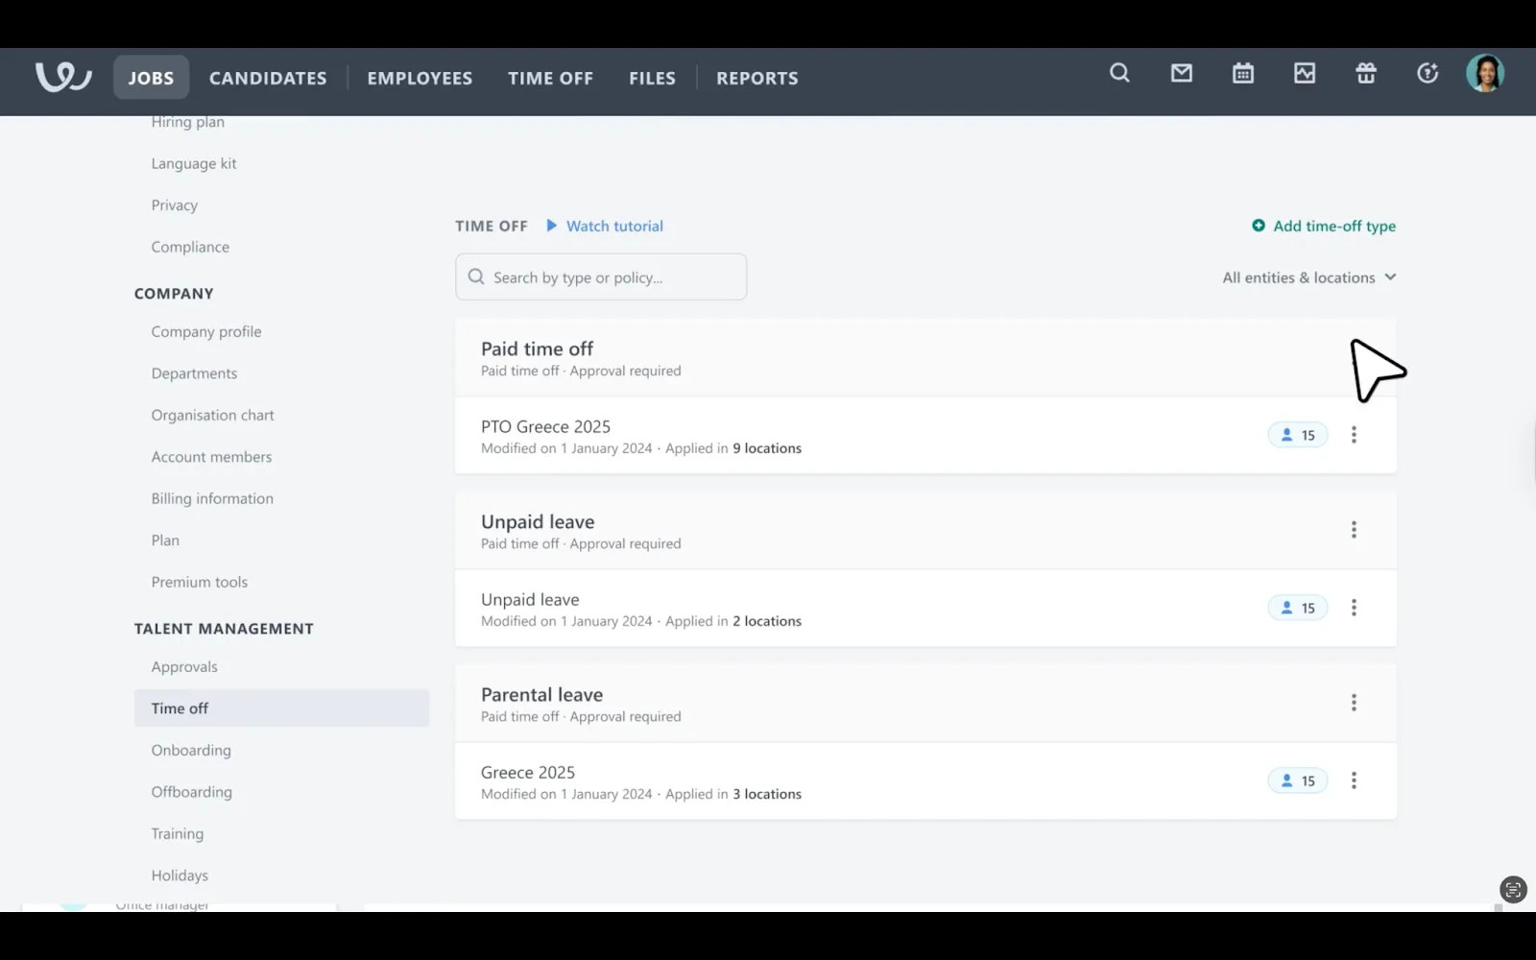Click the 2 locations link

pos(767,621)
